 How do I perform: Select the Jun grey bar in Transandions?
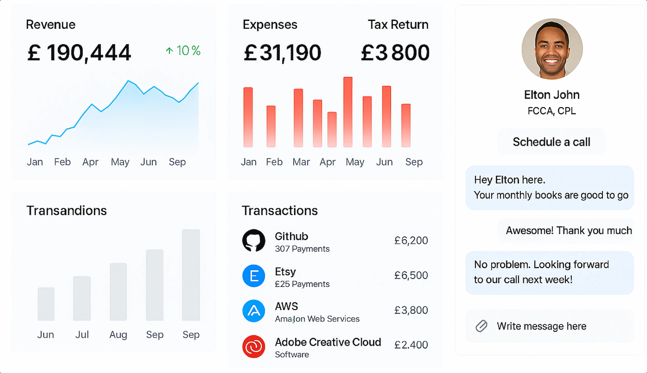pyautogui.click(x=46, y=304)
